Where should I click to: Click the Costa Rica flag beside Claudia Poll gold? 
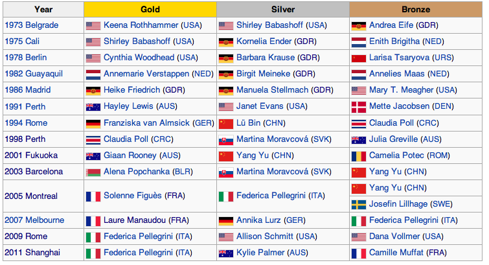[93, 139]
